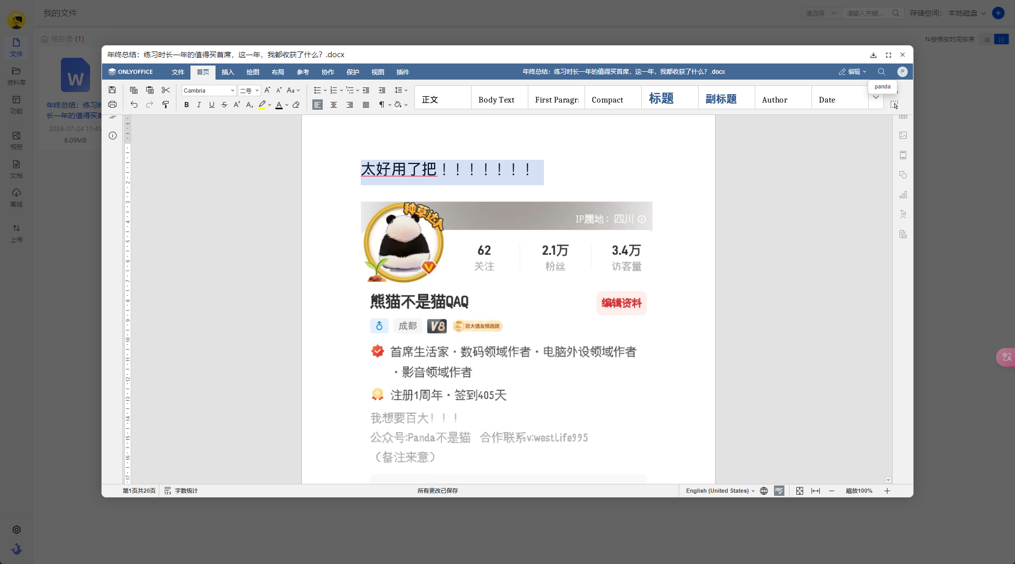Viewport: 1015px width, 564px height.
Task: Toggle align left
Action: tap(318, 105)
